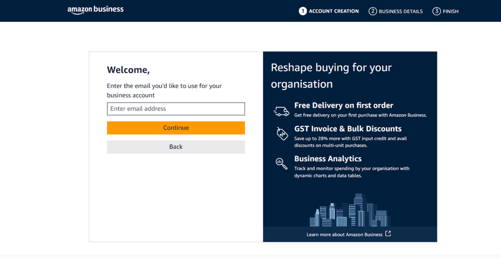This screenshot has height=258, width=501.
Task: Open Learn more about Amazon Business link
Action: (344, 235)
